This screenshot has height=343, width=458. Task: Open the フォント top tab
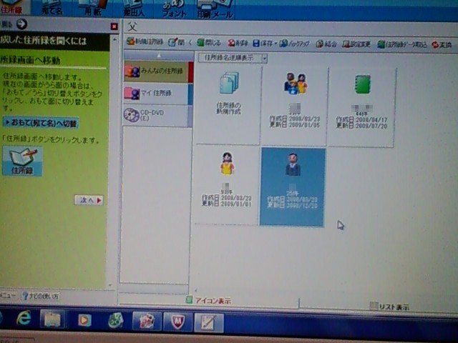pos(174,9)
